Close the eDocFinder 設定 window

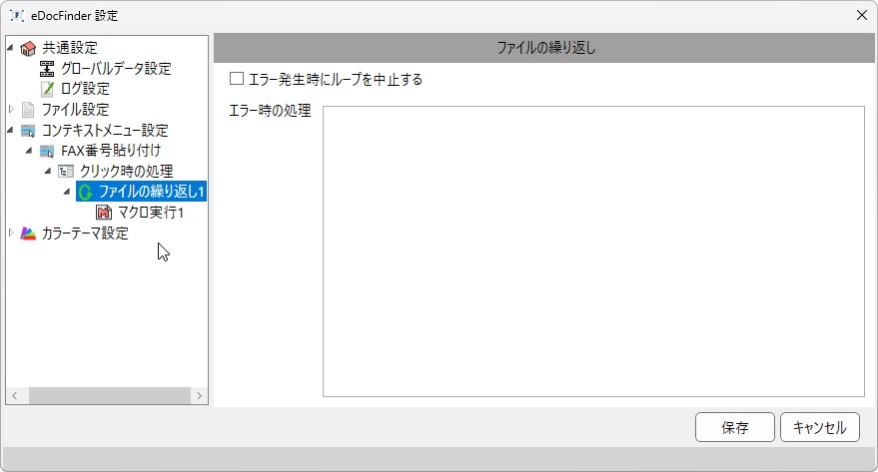click(x=862, y=16)
